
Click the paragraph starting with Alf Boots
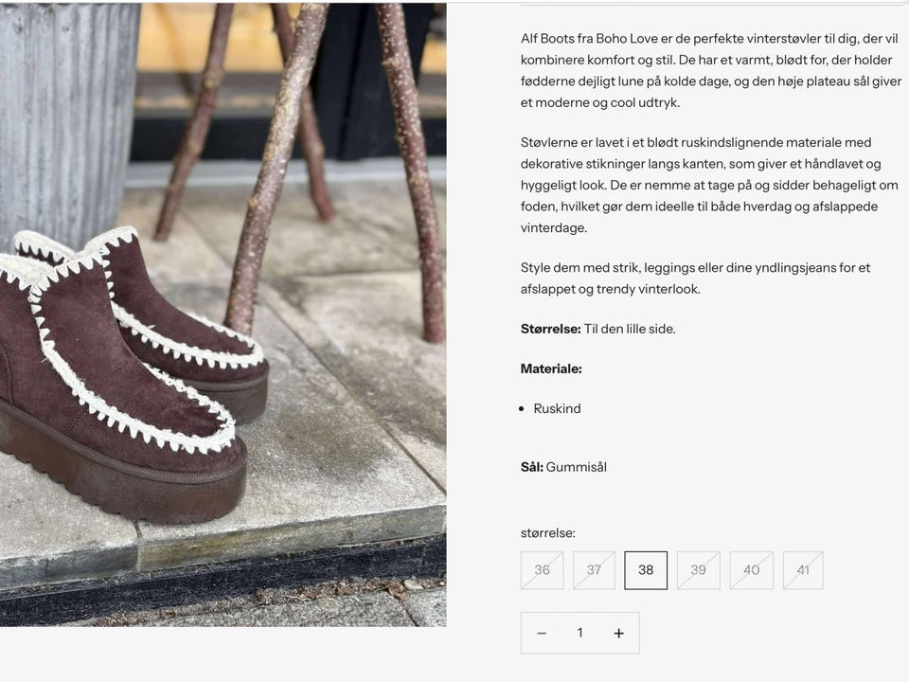[711, 70]
